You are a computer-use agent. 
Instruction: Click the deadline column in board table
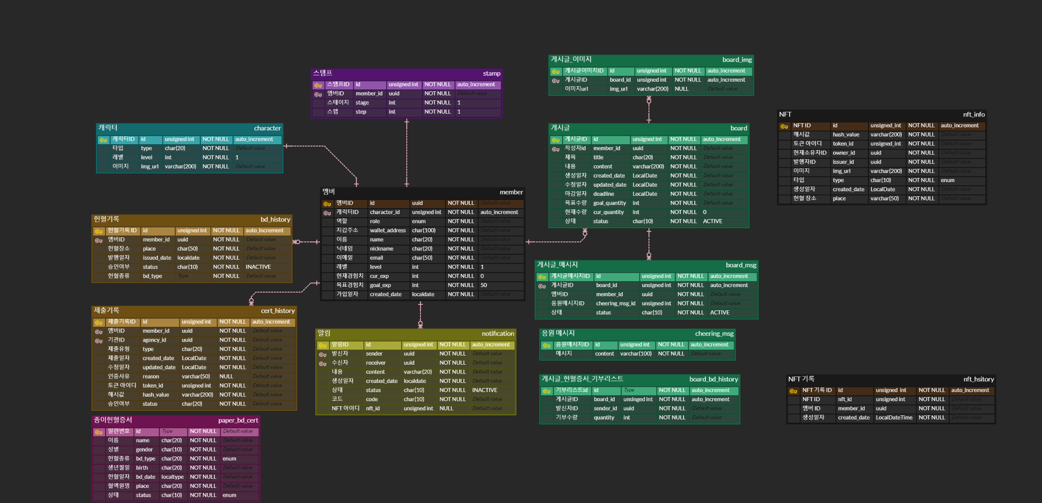(603, 194)
